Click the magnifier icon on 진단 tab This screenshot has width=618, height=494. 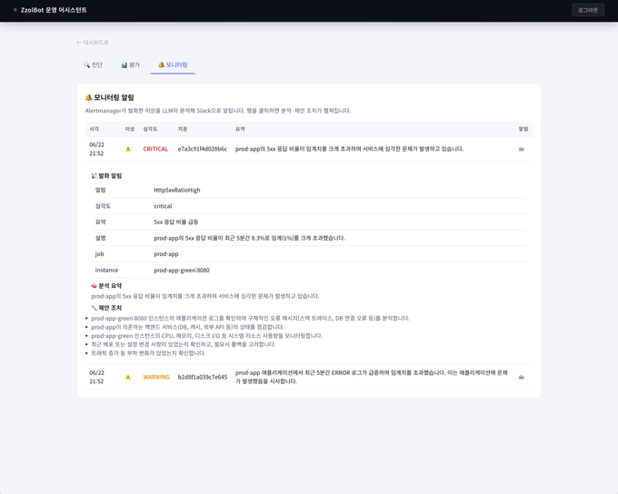coord(86,65)
